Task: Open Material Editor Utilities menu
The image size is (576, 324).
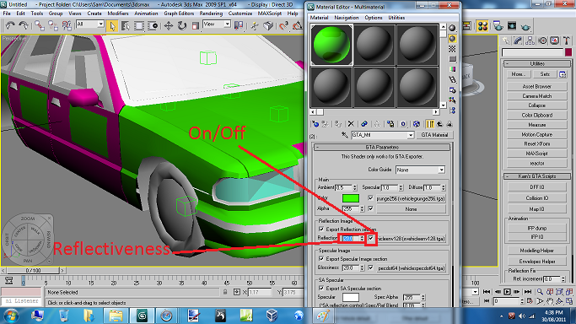Action: pos(396,18)
